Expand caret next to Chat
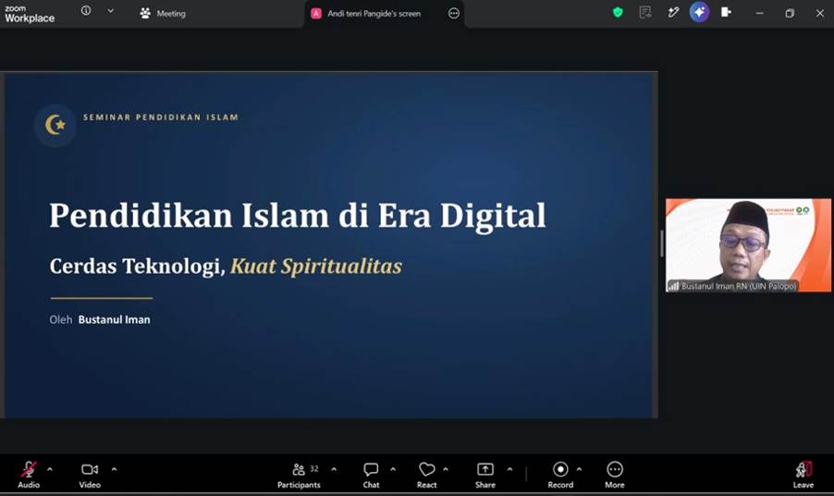Screen dimensions: 834x496 (393, 469)
